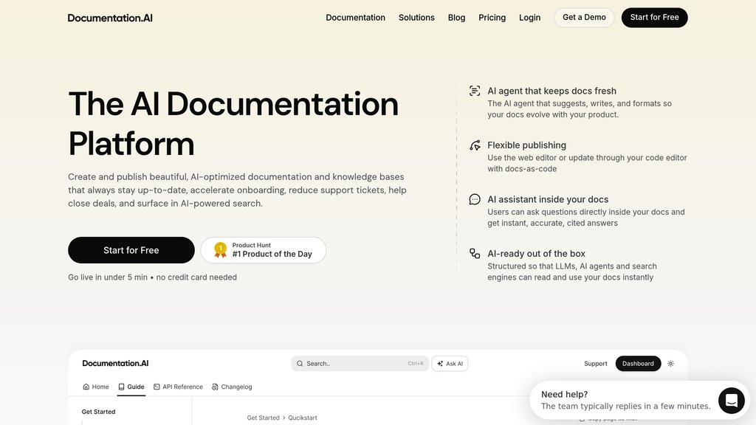
Task: Open the Pricing page
Action: 492,18
